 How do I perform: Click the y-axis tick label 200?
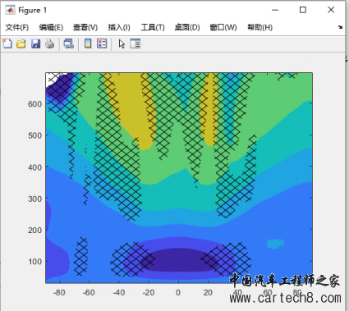(x=34, y=230)
